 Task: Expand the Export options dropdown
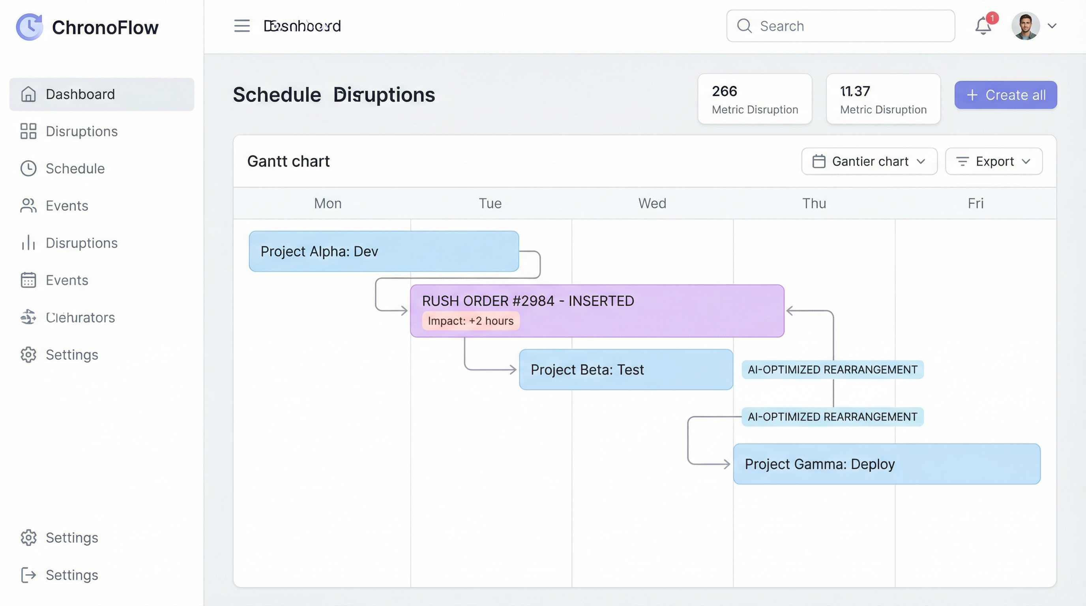coord(994,161)
